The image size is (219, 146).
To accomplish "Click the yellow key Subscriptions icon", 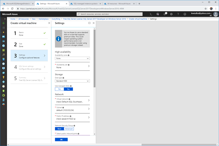I will click(x=3, y=77).
